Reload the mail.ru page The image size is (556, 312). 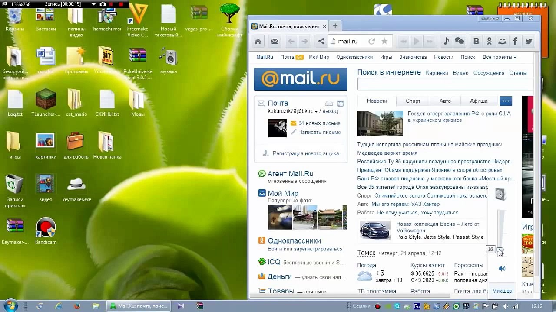(371, 41)
